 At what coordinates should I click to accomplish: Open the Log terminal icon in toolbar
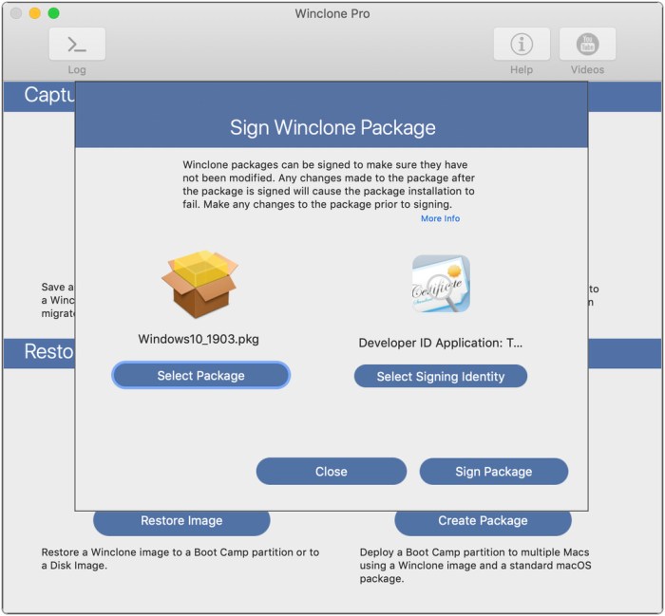[77, 44]
